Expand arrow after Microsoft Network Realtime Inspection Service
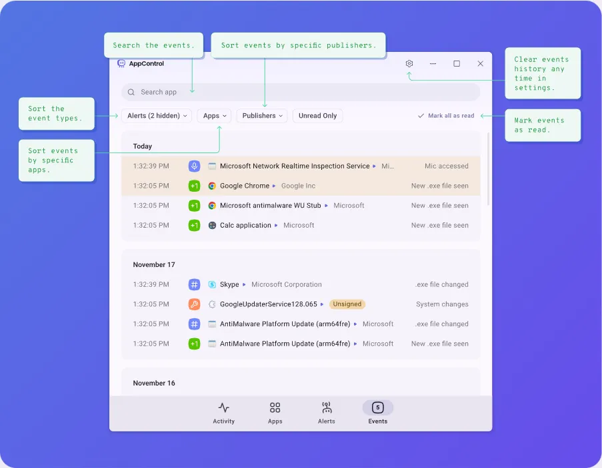The height and width of the screenshot is (468, 602). pyautogui.click(x=374, y=166)
